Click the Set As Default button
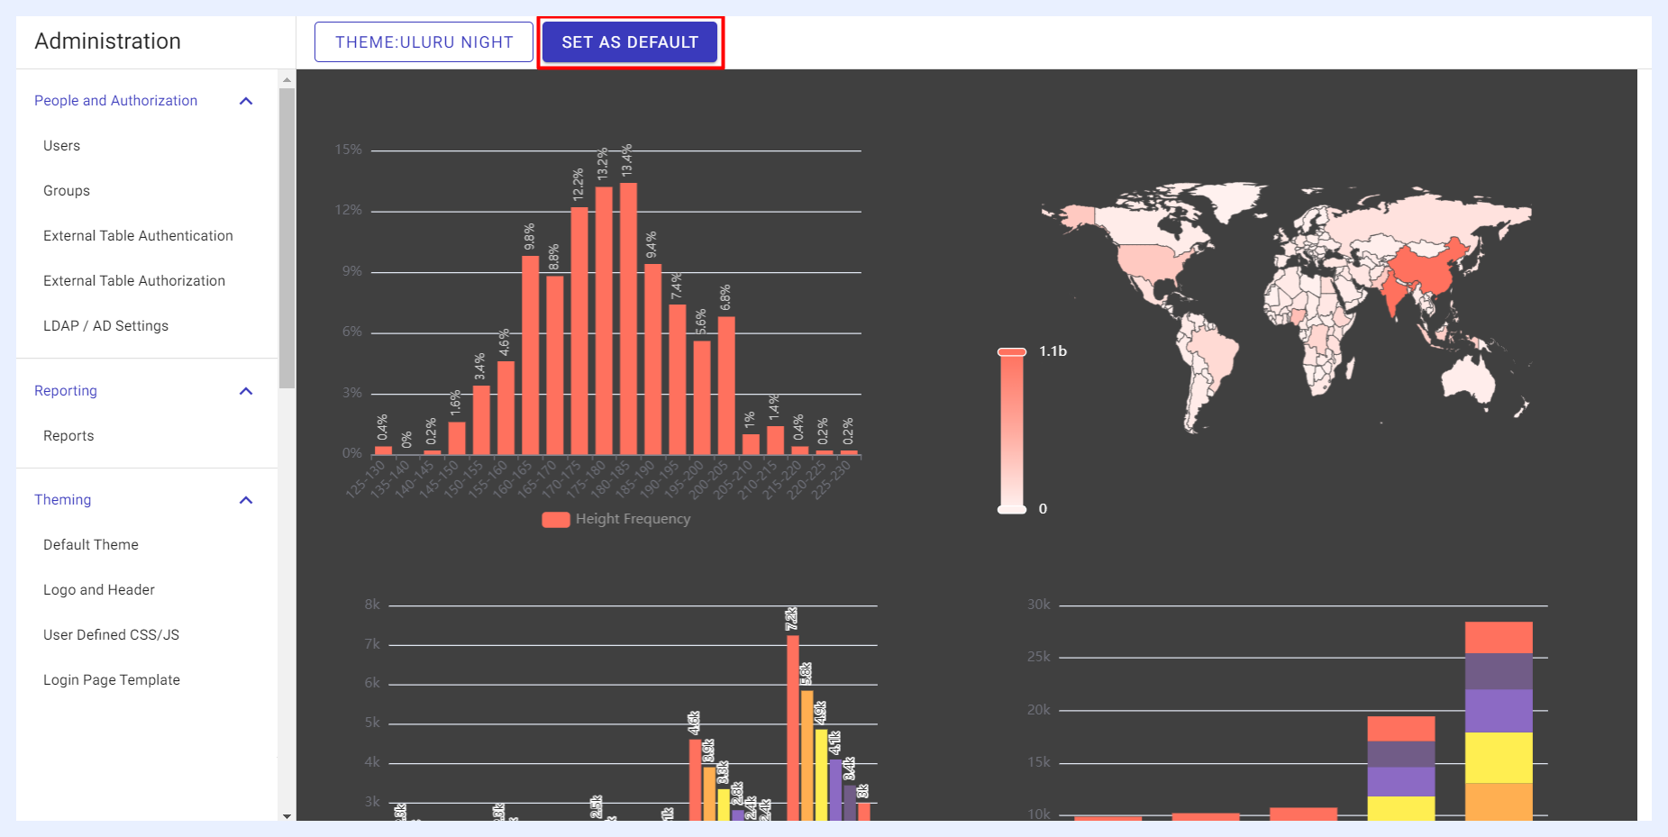Viewport: 1668px width, 837px height. pyautogui.click(x=630, y=42)
